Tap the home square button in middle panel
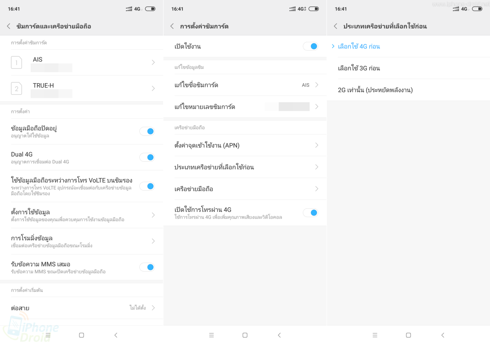The image size is (490, 345). click(x=245, y=335)
